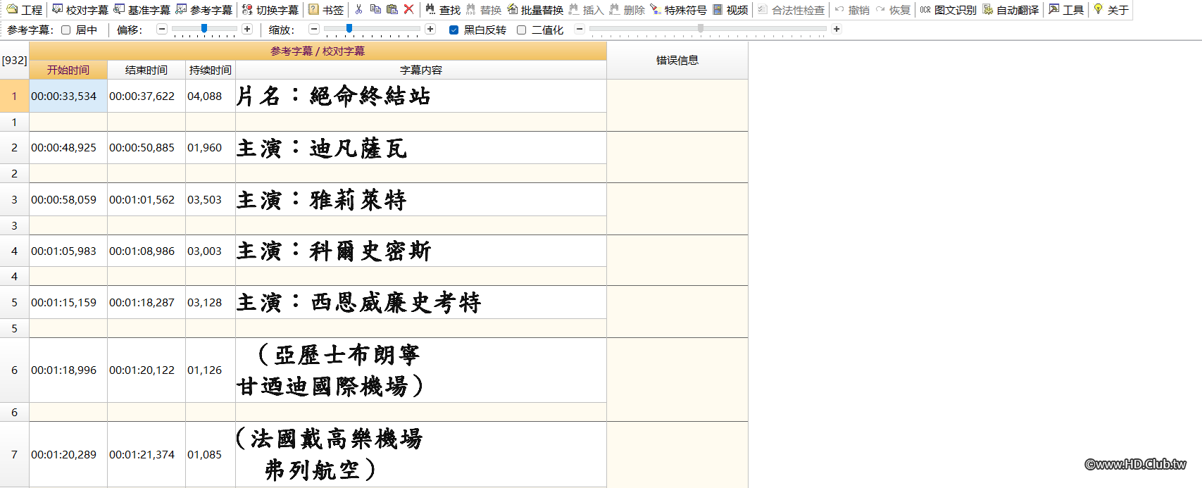Select the 主演：科爾史密斯 subtitle image
Viewport: 1202px width, 488px height.
[x=334, y=251]
